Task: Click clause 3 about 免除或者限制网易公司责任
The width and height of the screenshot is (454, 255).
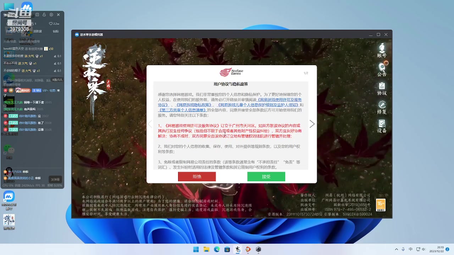Action: coord(229,164)
